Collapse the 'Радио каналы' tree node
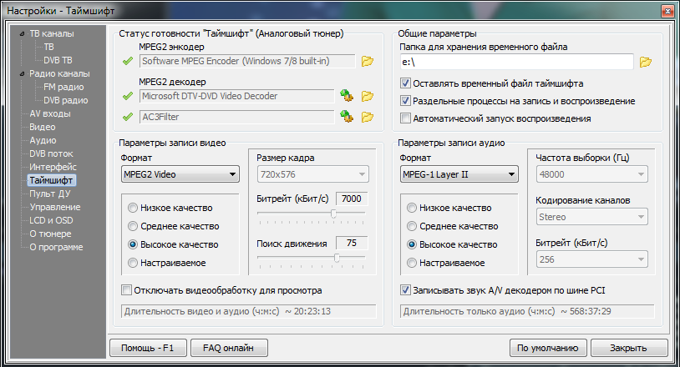The image size is (680, 367). tap(22, 74)
